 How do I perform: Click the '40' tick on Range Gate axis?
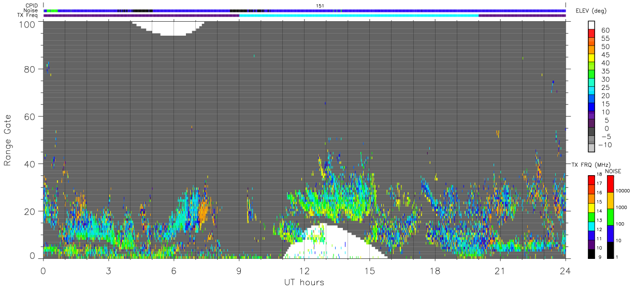tap(31, 164)
